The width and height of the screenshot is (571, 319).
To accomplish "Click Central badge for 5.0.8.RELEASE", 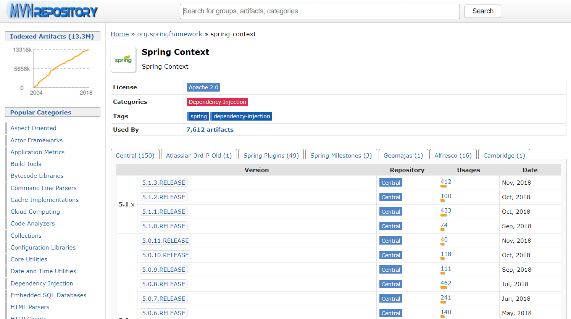I will (x=391, y=284).
